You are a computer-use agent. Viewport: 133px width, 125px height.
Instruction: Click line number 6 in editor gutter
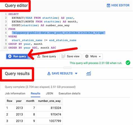(6, 33)
